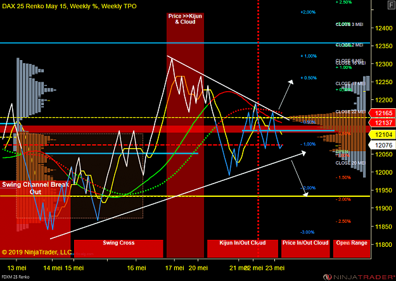Click the F icon at chart top-right corner
Viewport: 396px width, 281px height.
click(x=391, y=5)
